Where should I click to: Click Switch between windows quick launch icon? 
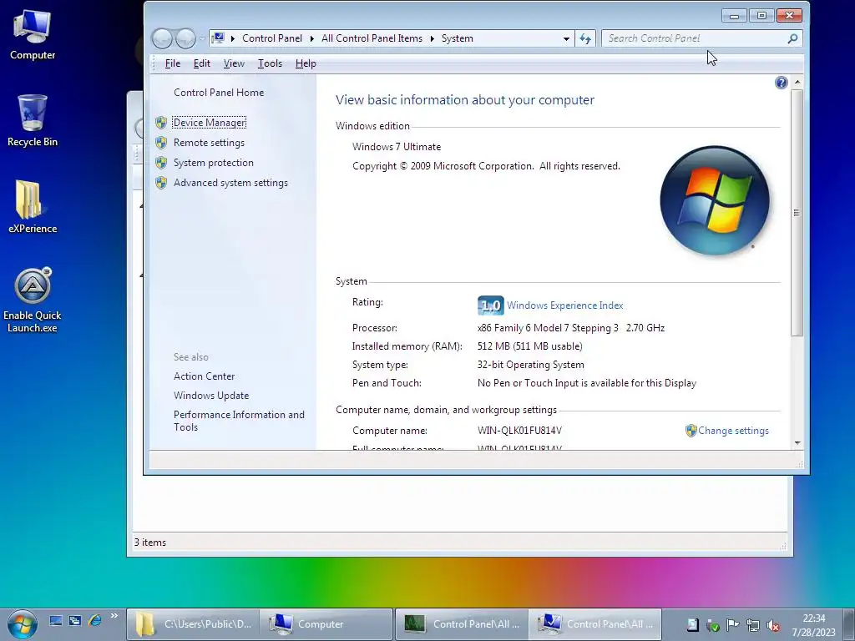pos(75,620)
